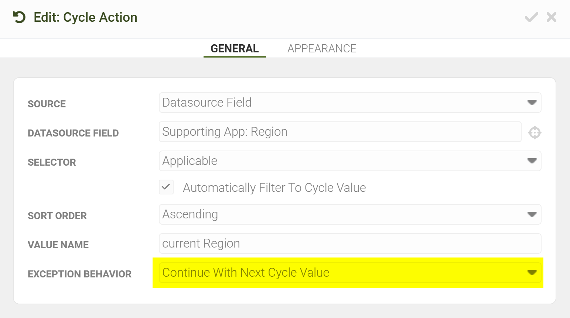Open the Sort Order dropdown showing Ascending
The width and height of the screenshot is (570, 318).
point(350,214)
